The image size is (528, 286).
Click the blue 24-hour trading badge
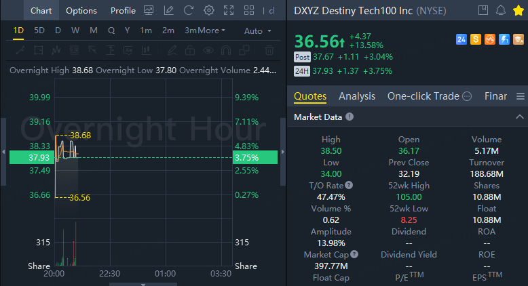(461, 39)
